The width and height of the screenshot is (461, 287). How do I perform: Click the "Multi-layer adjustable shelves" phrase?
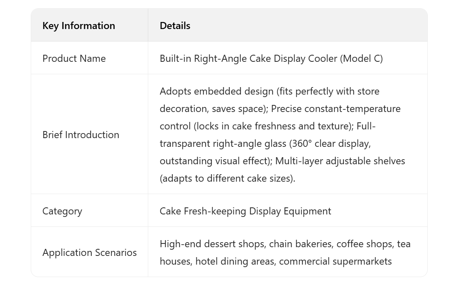(340, 161)
